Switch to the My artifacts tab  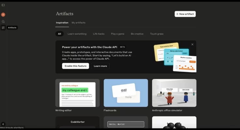(x=78, y=23)
